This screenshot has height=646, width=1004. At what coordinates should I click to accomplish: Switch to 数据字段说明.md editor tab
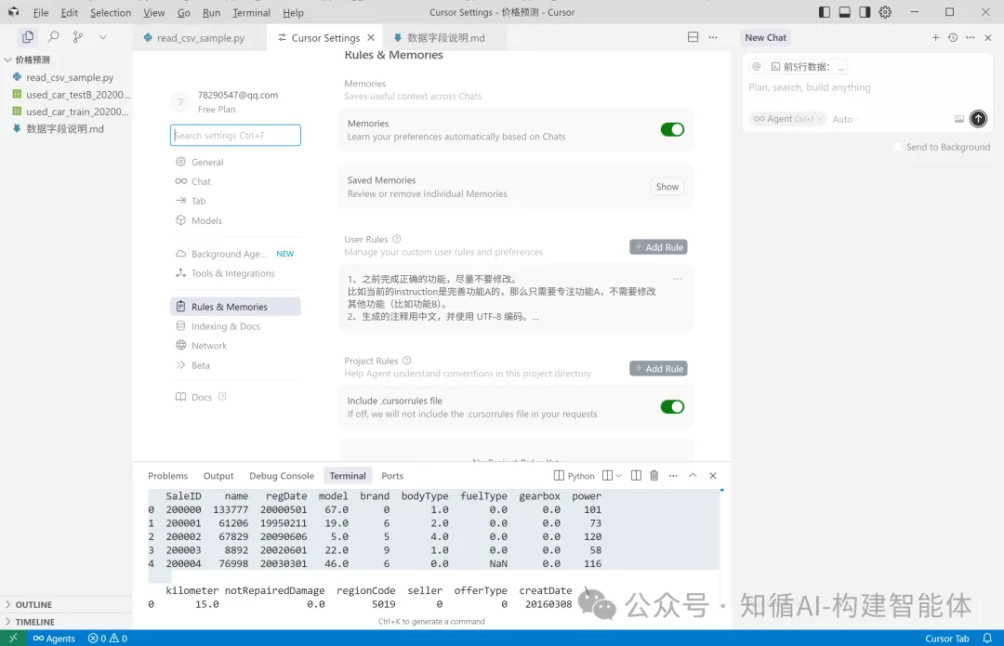click(x=445, y=38)
